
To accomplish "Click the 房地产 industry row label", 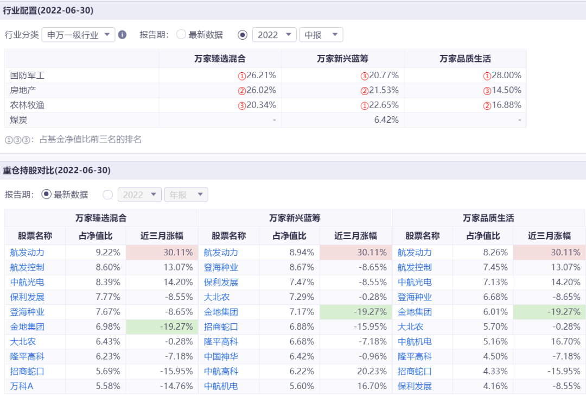I will coord(23,90).
